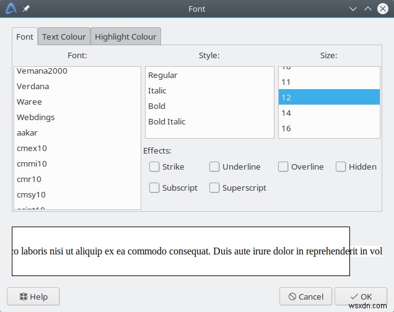Image resolution: width=394 pixels, height=312 pixels.
Task: Enable the Overline checkbox
Action: click(283, 167)
